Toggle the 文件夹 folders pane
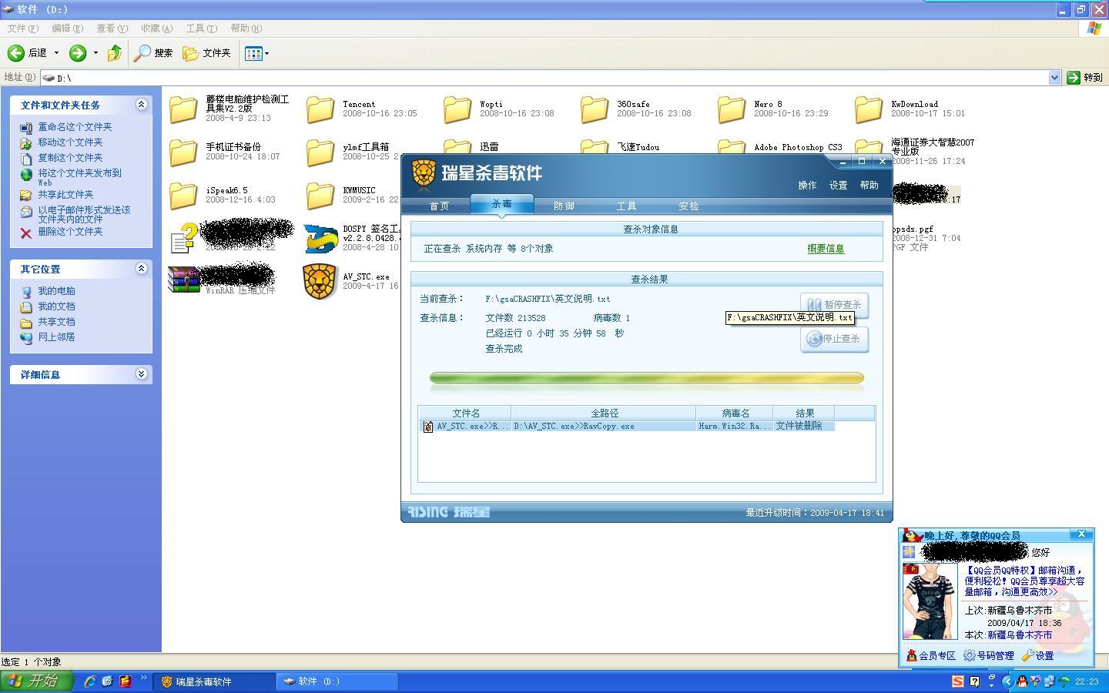1109x693 pixels. pos(206,53)
